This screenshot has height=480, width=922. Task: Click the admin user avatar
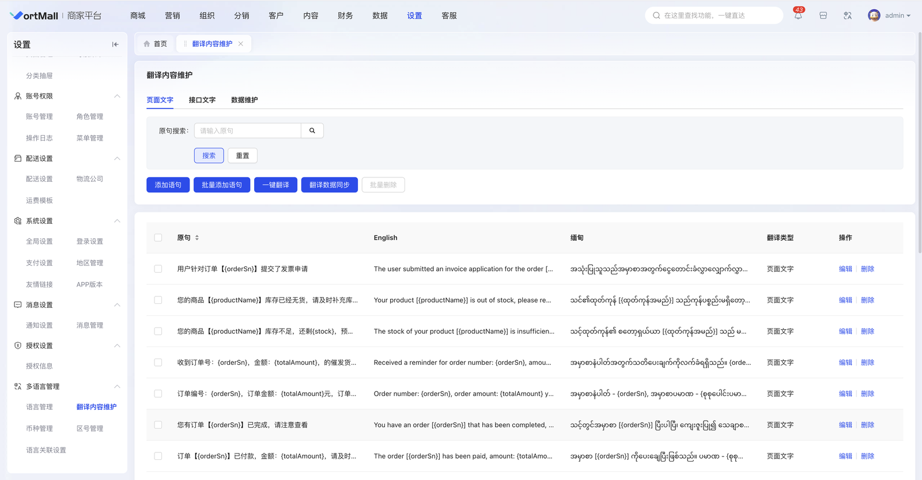click(x=874, y=16)
